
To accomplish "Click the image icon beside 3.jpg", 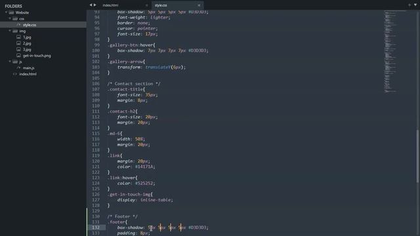I will click(x=18, y=49).
